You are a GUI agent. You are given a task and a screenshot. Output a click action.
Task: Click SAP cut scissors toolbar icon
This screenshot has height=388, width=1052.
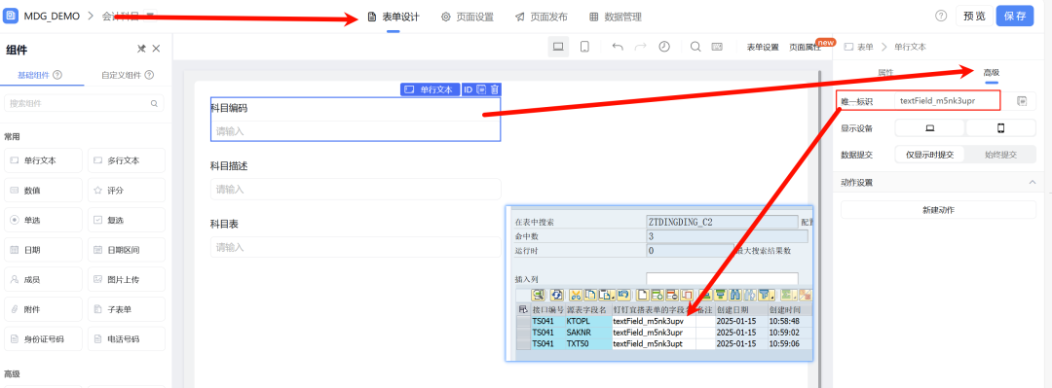[575, 295]
